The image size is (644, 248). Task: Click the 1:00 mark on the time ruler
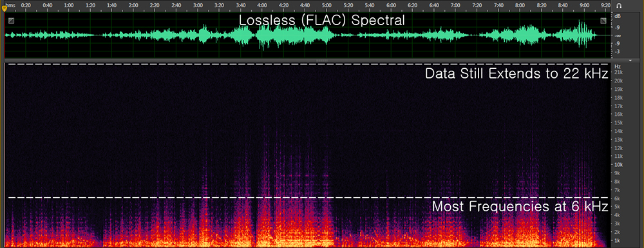[x=69, y=5]
